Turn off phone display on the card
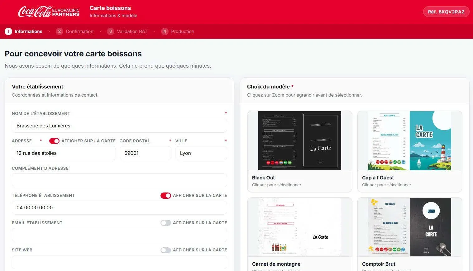This screenshot has width=473, height=271. point(166,196)
